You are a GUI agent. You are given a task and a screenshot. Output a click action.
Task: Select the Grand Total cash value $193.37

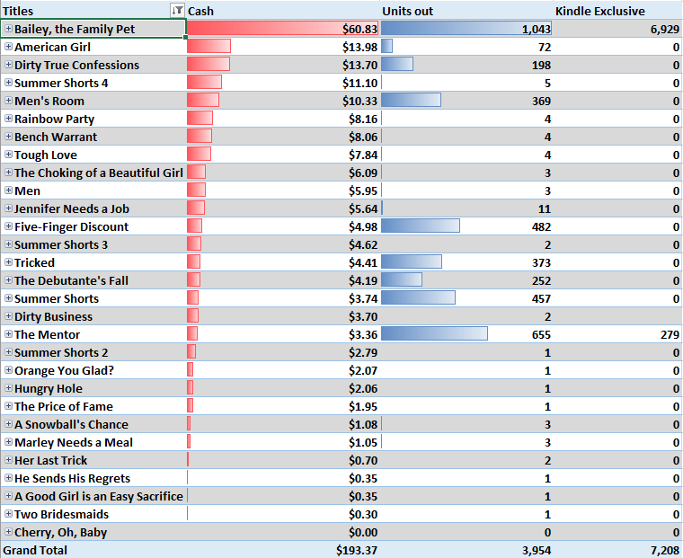pos(356,550)
